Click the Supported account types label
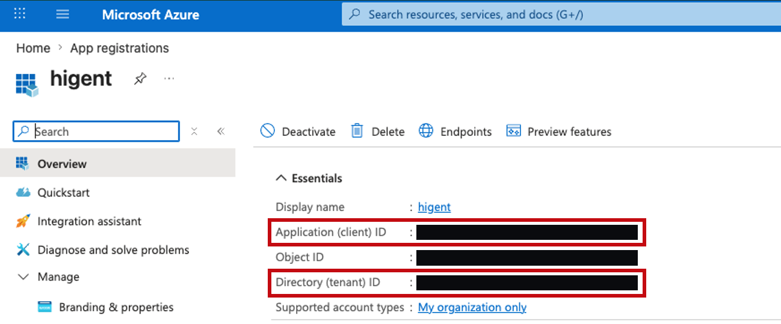 coord(340,307)
